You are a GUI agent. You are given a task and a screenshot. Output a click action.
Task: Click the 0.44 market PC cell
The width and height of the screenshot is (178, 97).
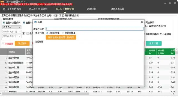[x=173, y=68]
